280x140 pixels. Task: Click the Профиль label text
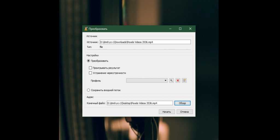96,81
